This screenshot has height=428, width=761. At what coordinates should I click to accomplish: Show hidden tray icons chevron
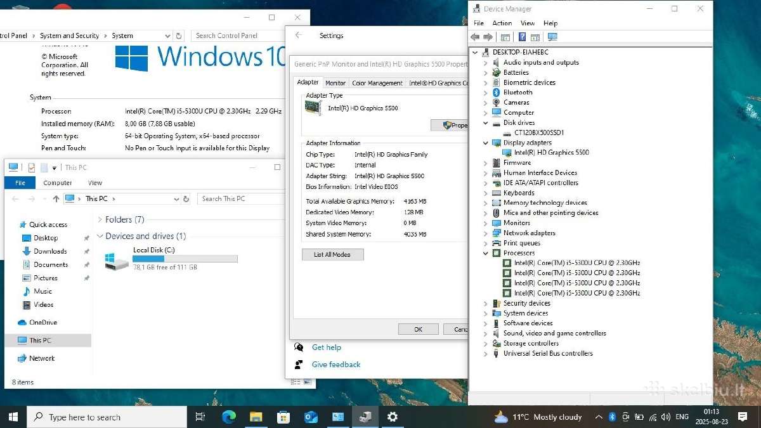point(599,417)
